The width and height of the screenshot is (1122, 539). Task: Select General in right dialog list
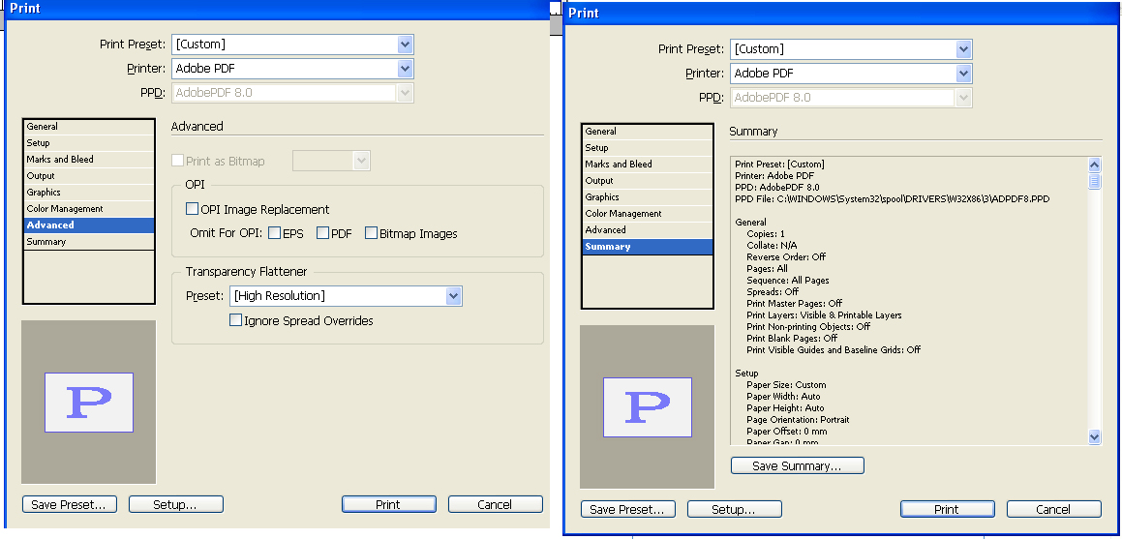point(648,132)
